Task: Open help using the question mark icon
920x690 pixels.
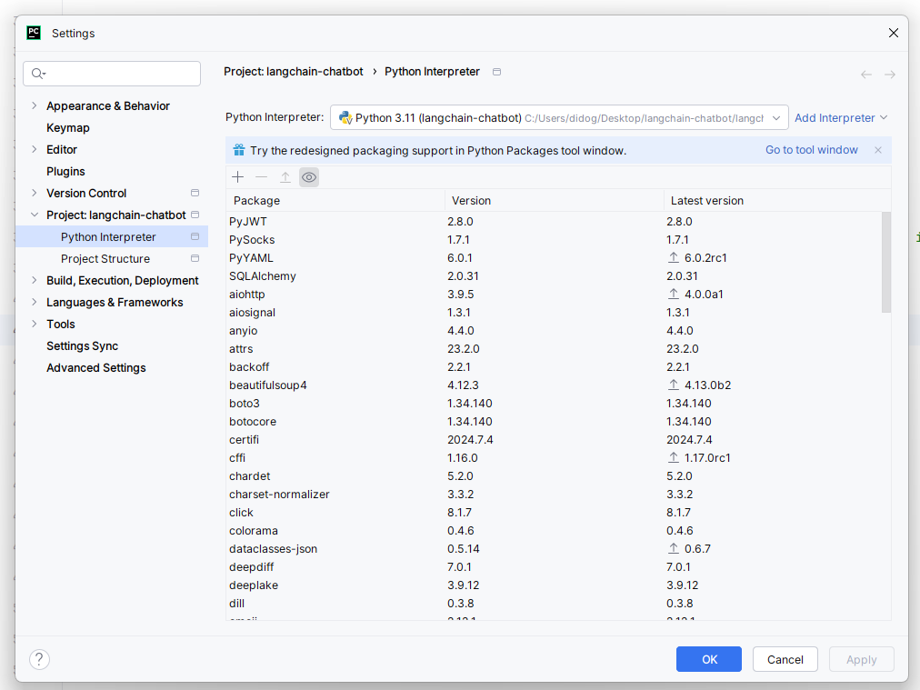Action: tap(39, 659)
